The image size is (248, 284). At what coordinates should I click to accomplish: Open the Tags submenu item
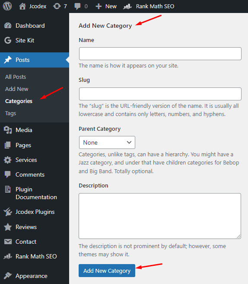coord(10,113)
